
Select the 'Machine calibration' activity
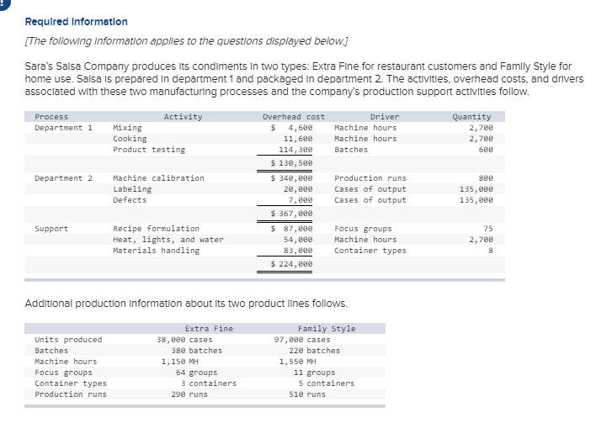pos(158,178)
